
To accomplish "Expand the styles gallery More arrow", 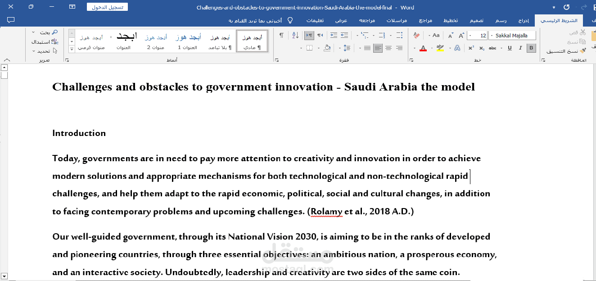I will [x=72, y=49].
